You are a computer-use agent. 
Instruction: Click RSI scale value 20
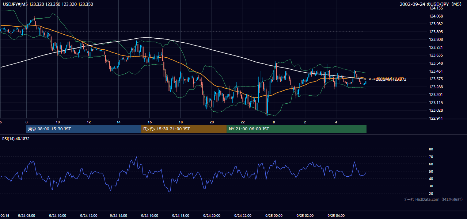[x=431, y=193]
